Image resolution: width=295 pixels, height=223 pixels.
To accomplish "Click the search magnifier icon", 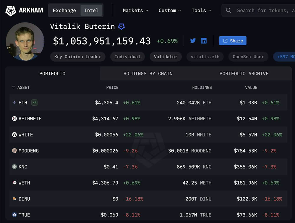I will click(x=228, y=10).
